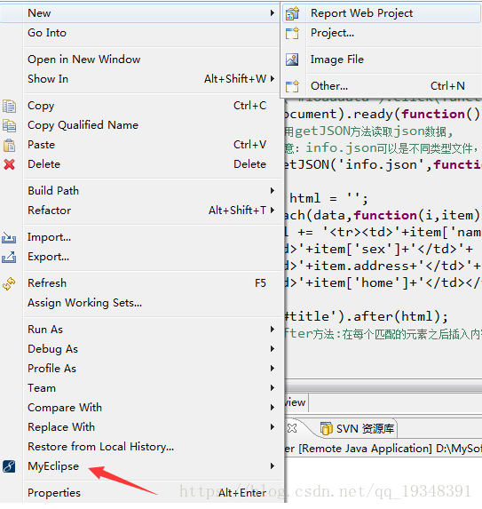
Task: Select Import... menu entry
Action: [141, 237]
